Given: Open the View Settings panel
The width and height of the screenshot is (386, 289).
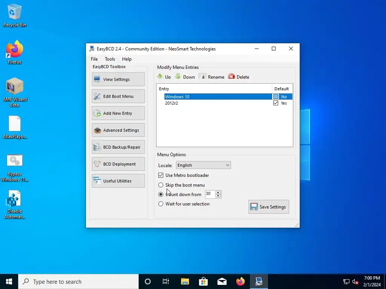Looking at the screenshot, I should coord(118,79).
